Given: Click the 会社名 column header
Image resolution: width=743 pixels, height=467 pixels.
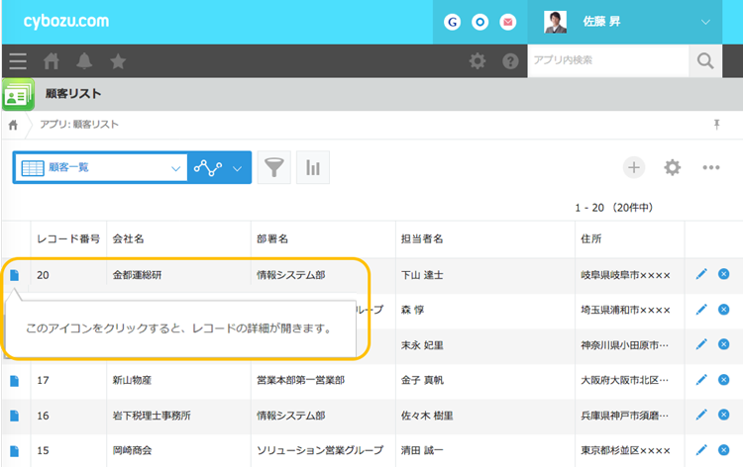Looking at the screenshot, I should click(129, 239).
